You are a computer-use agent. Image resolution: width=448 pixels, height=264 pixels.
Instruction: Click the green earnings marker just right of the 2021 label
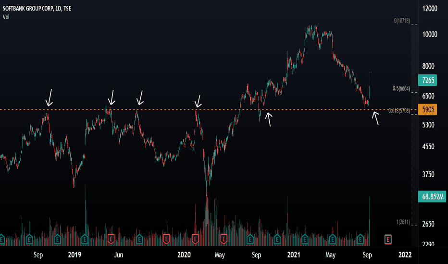tap(305, 239)
